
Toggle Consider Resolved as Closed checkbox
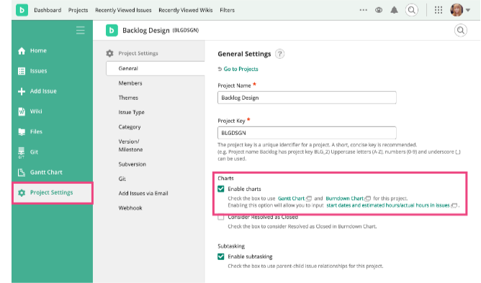[221, 217]
